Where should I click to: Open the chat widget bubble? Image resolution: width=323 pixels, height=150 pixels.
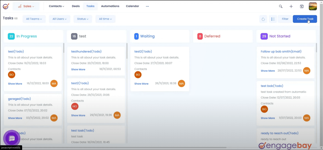click(12, 138)
